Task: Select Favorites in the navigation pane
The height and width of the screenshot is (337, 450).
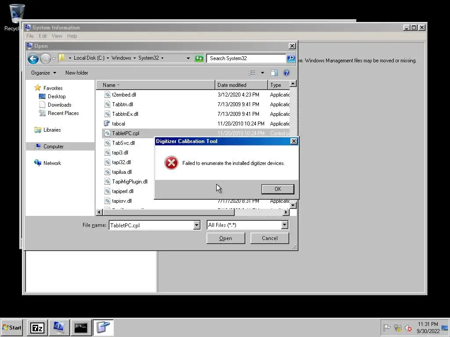Action: 53,88
